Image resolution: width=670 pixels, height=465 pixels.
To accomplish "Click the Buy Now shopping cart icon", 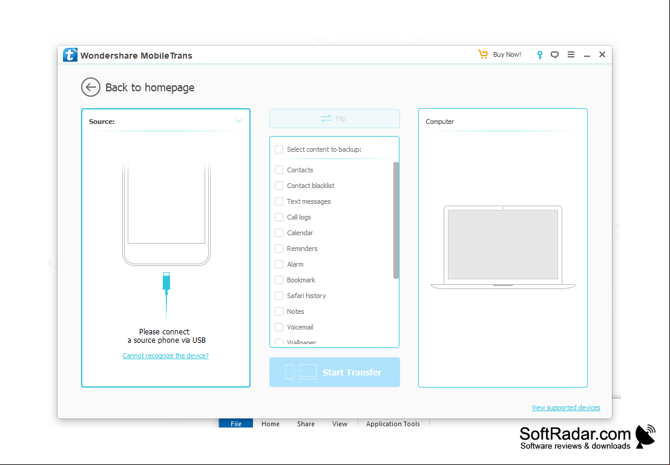I will (x=483, y=54).
